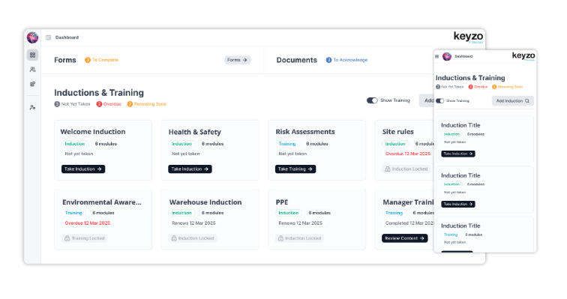Click the Health & Safety card title
The width and height of the screenshot is (567, 299).
tap(194, 132)
